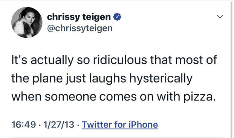Click the 1/27/13 date
The width and height of the screenshot is (234, 138).
pos(59,124)
